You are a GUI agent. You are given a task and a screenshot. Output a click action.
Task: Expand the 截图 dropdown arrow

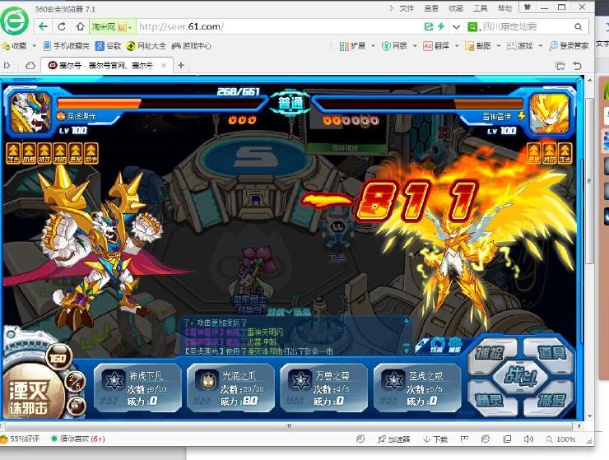(x=499, y=46)
